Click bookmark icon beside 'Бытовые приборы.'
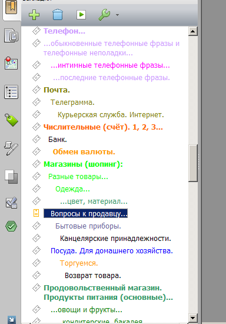 [x=36, y=226]
